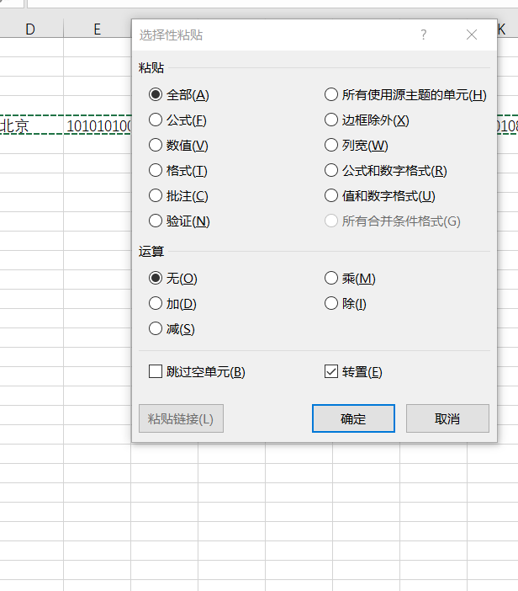Click the 取消 button
Viewport: 518px width, 591px height.
pos(447,418)
